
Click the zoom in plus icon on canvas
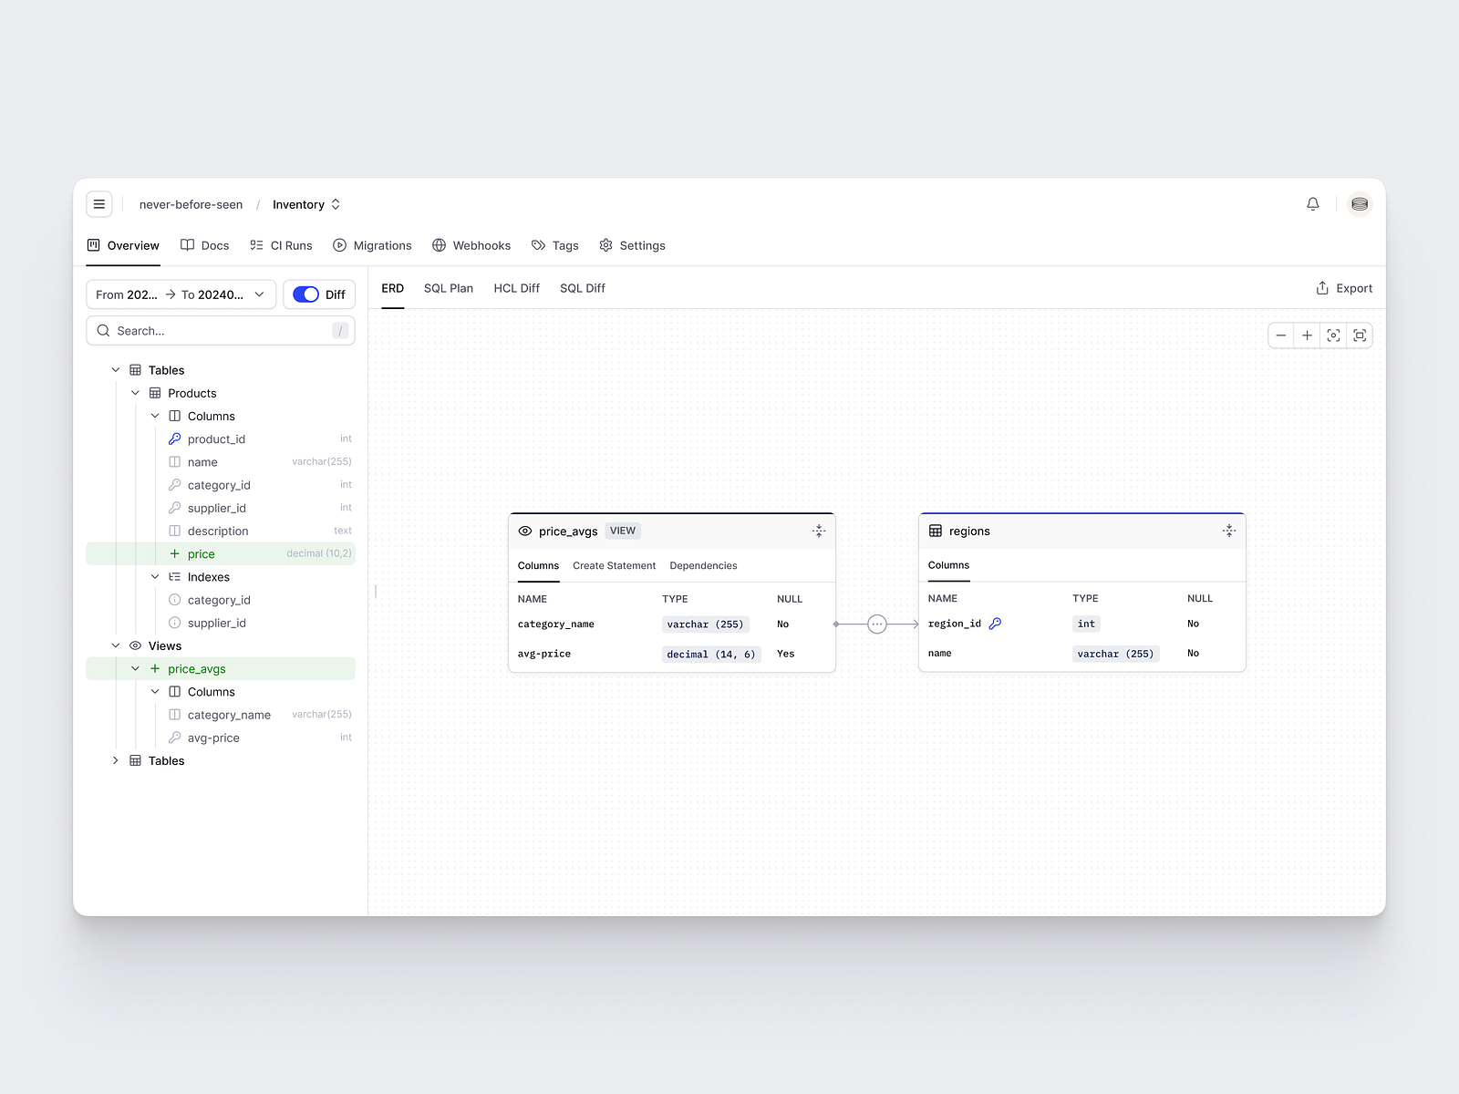click(x=1307, y=335)
